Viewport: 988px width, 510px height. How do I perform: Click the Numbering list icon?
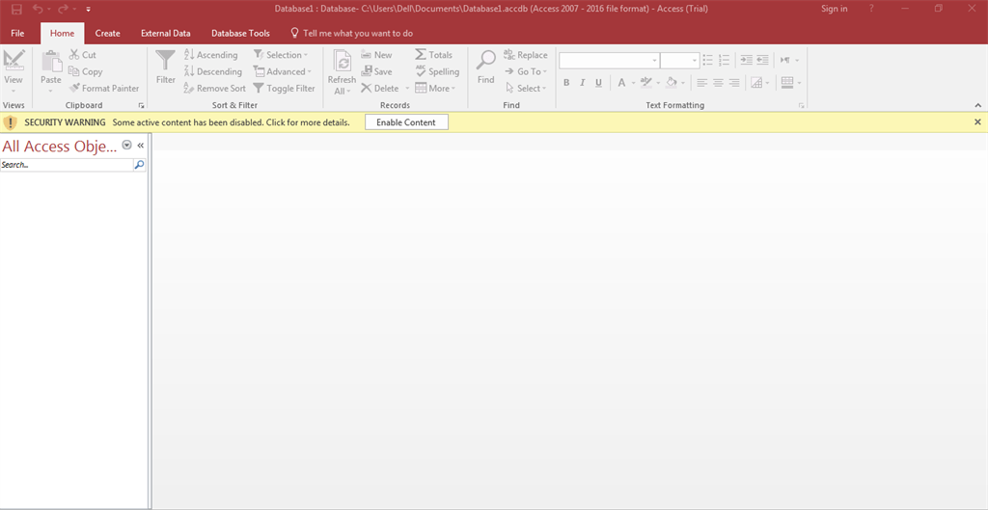[x=724, y=60]
